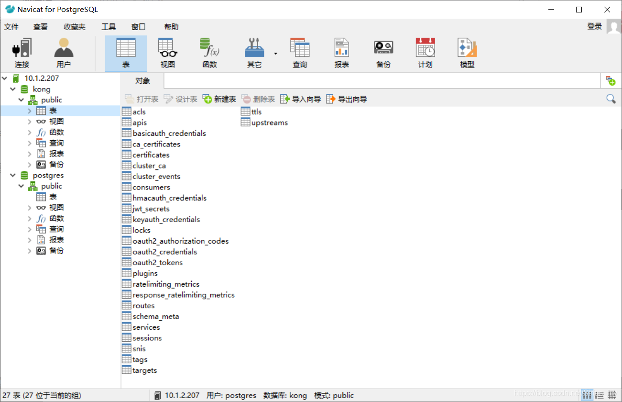Expand the 函数 node under kong public

[30, 132]
